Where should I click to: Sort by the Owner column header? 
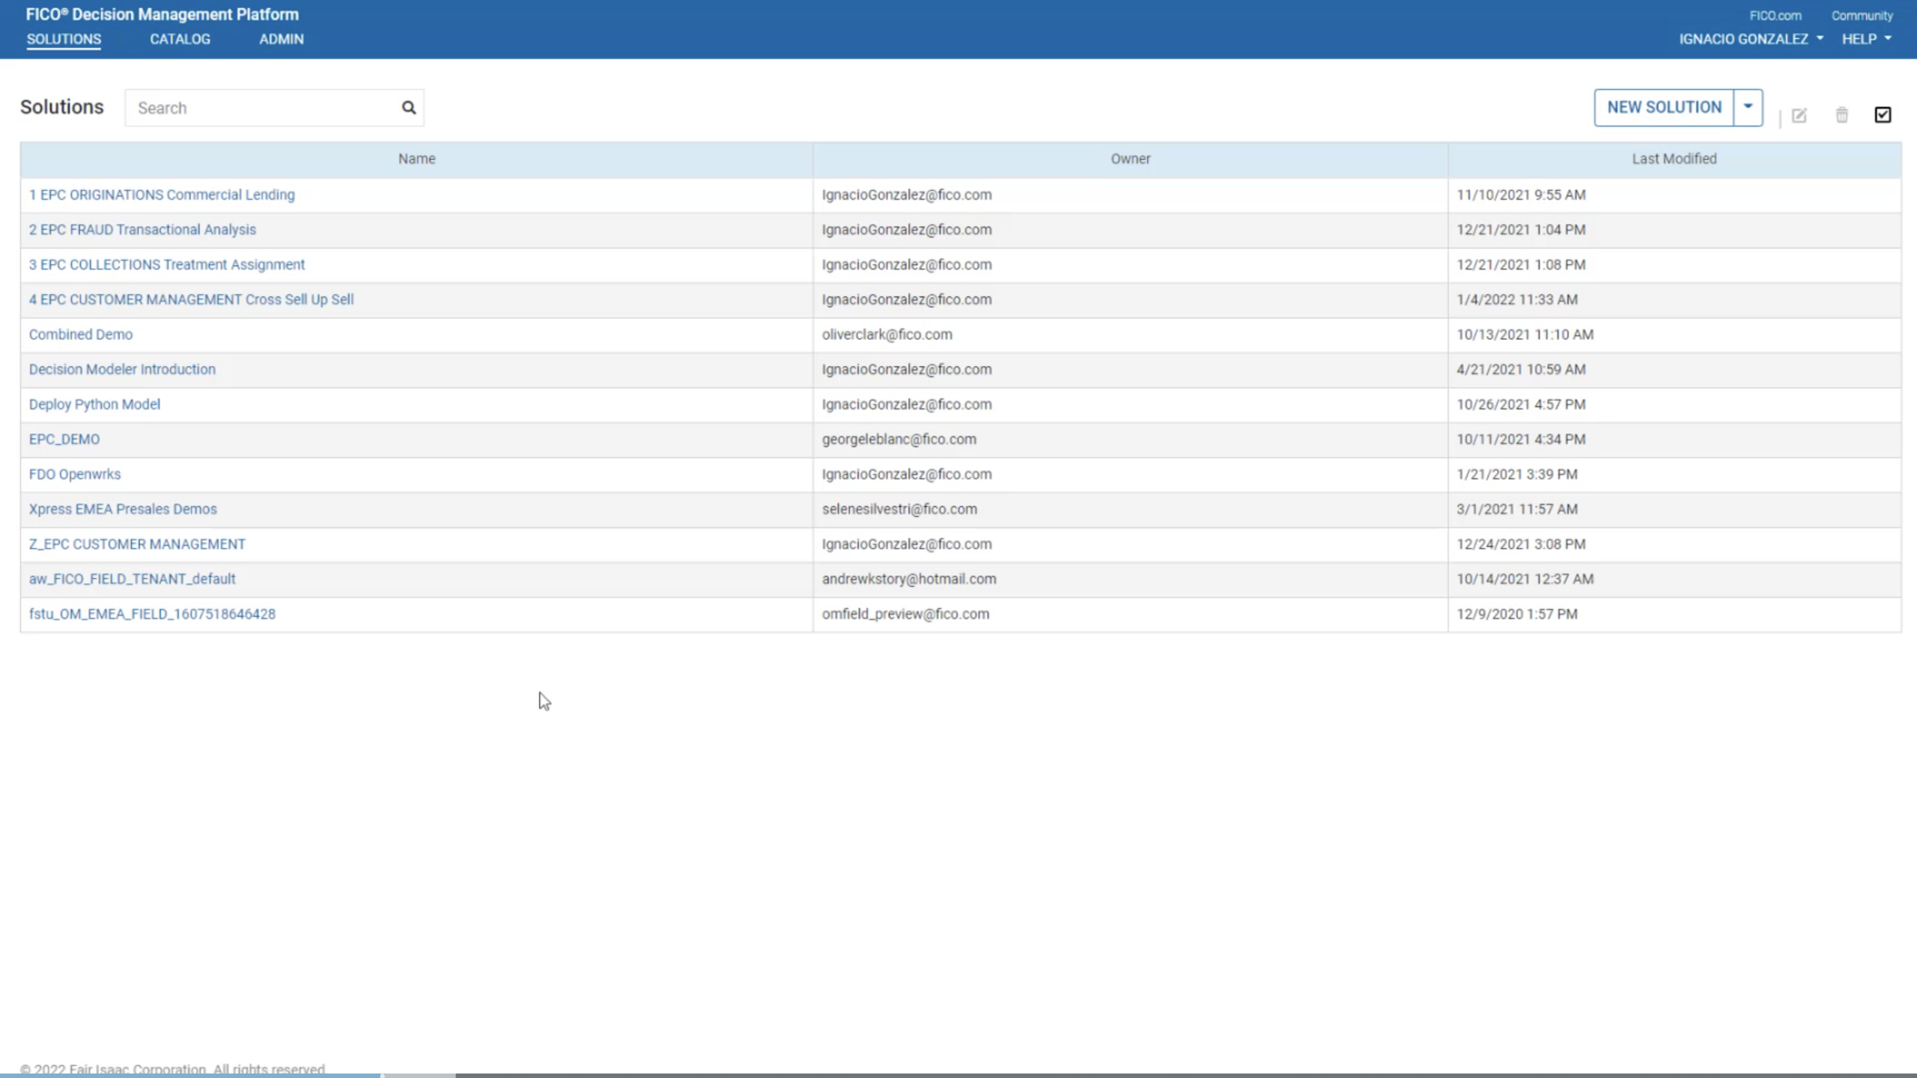(1131, 159)
